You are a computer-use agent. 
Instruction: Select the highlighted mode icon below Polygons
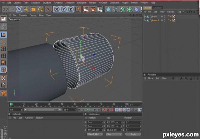click(x=3, y=70)
